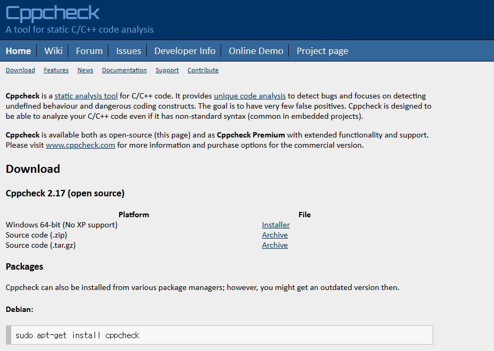
Task: Click the 'A tool for static C/C++ code analysis' tagline
Action: point(80,29)
